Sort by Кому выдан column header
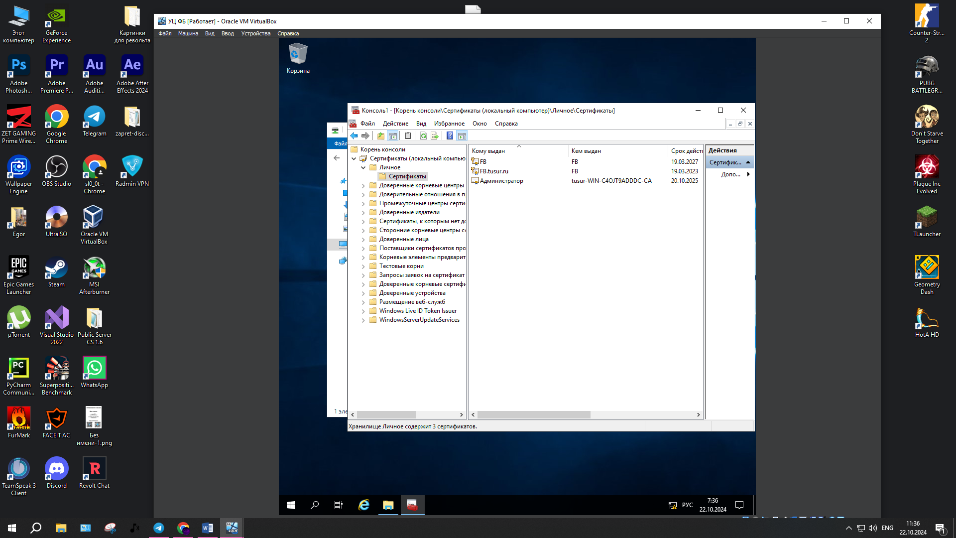 click(518, 151)
